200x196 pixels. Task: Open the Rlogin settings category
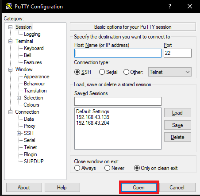(31, 154)
